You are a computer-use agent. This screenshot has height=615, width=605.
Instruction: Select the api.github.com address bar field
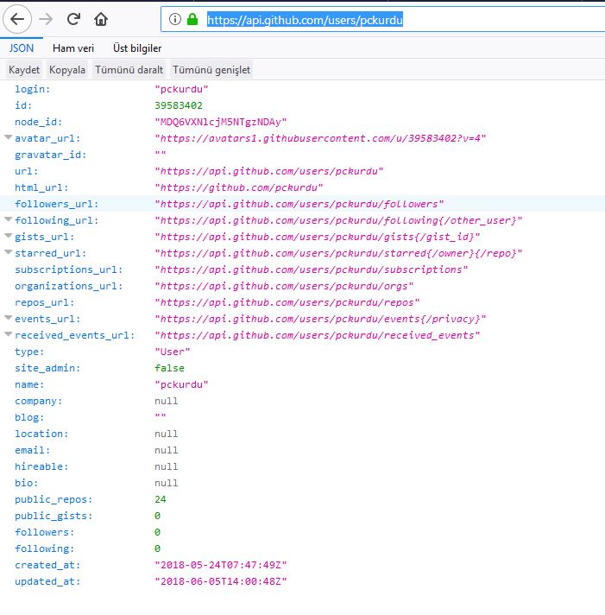point(383,19)
